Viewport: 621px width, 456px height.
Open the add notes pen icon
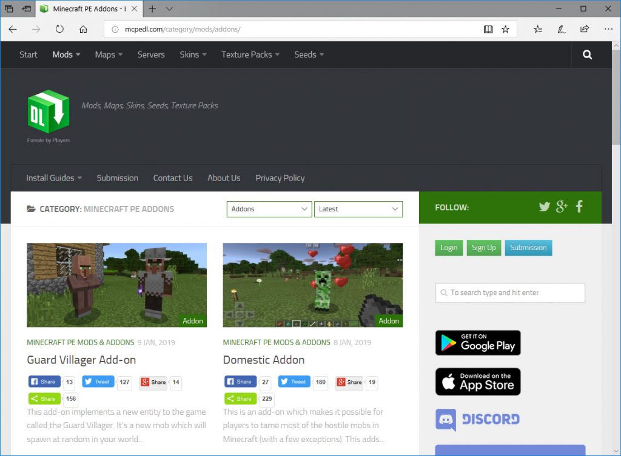tap(561, 29)
